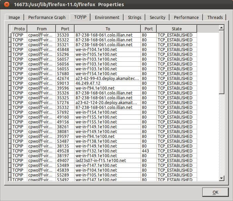Select the TCP/IP tab
This screenshot has width=233, height=201.
(80, 17)
